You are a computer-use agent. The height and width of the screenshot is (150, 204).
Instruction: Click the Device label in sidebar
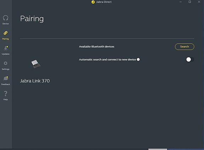(x=5, y=24)
